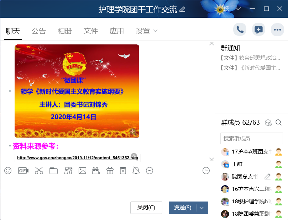Expand title bar dropdown chevron

click(238, 9)
